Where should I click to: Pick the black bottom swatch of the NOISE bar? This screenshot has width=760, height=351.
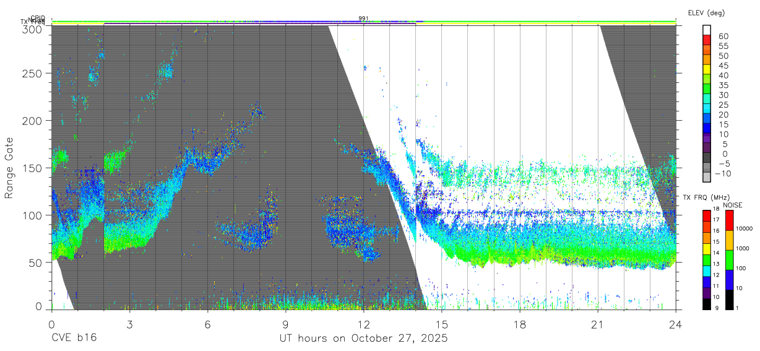coord(730,299)
